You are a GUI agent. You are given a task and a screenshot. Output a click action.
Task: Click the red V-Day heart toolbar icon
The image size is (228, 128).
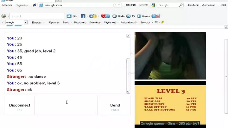105,16
